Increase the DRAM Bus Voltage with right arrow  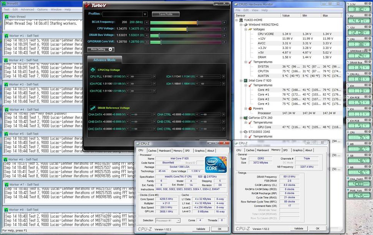224,36
